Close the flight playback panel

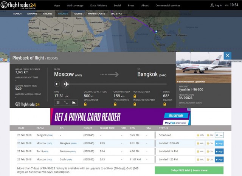tap(228, 55)
